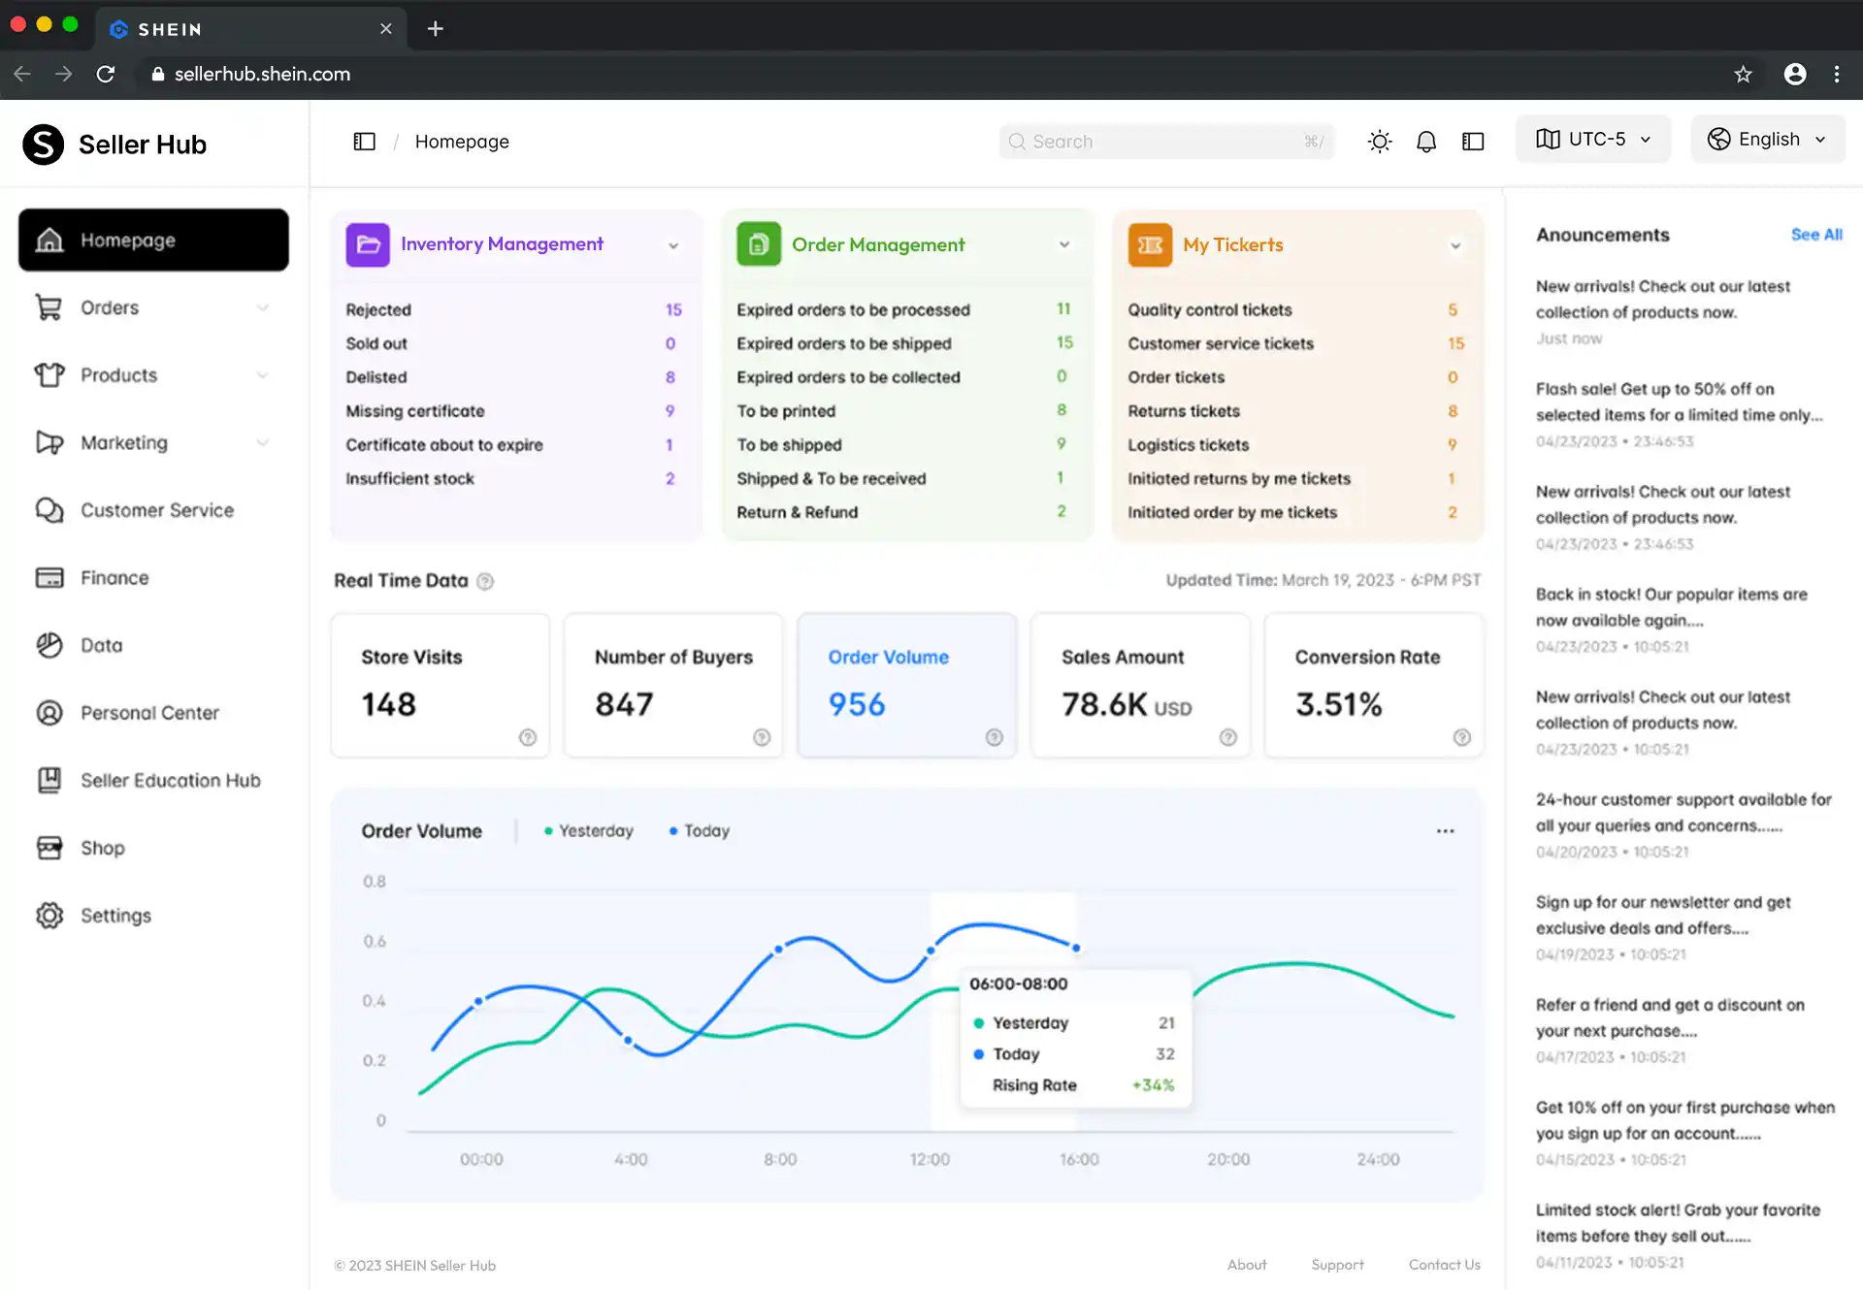Click the notification bell icon
This screenshot has height=1290, width=1863.
1425,142
